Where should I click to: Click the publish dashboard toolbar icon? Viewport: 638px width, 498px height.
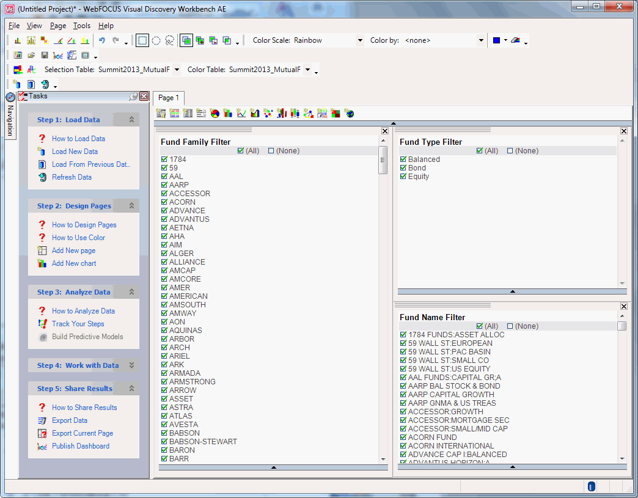(58, 56)
